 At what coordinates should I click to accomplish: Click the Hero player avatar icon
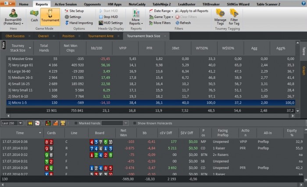pyautogui.click(x=13, y=13)
